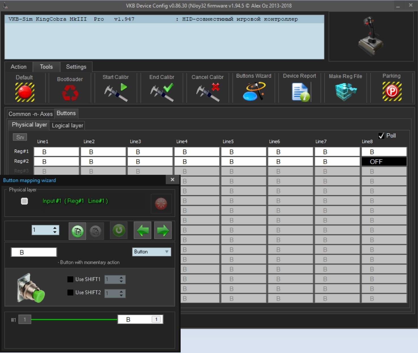This screenshot has height=353, width=418.
Task: Click the Make Reg File cube icon
Action: pyautogui.click(x=346, y=92)
